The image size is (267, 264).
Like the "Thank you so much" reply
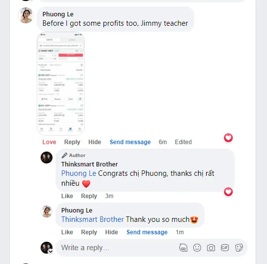pyautogui.click(x=67, y=232)
